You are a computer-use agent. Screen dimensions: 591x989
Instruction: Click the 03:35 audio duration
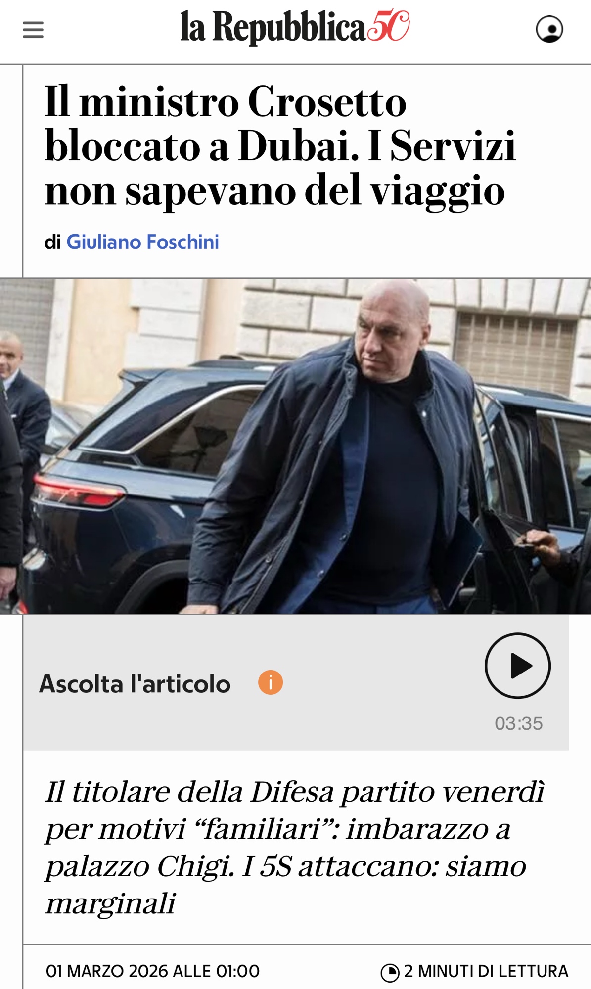point(518,723)
